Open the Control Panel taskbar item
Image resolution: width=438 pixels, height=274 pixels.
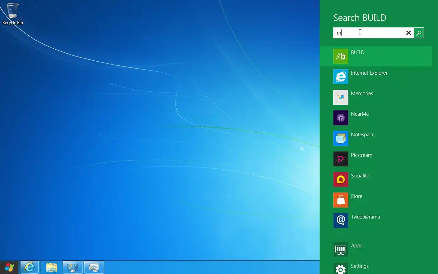pos(73,267)
